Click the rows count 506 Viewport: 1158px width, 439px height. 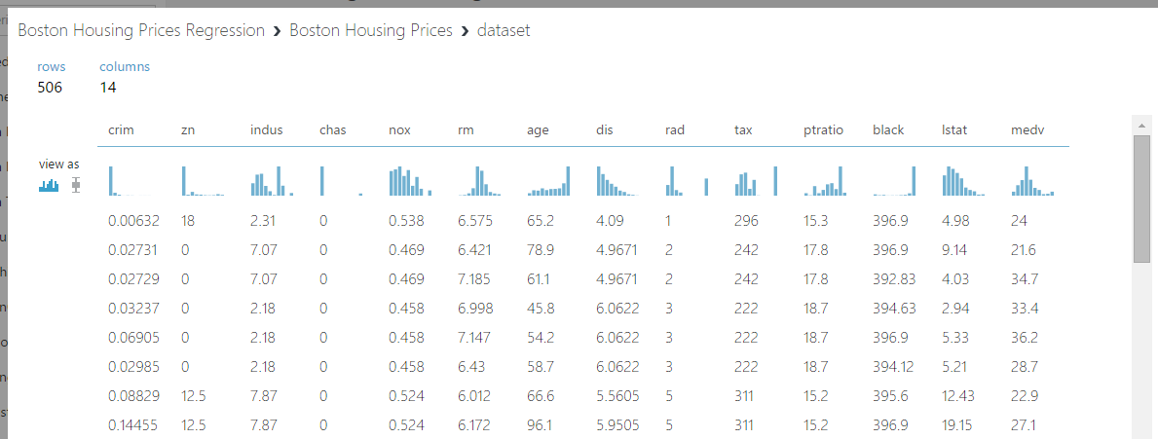(x=51, y=88)
